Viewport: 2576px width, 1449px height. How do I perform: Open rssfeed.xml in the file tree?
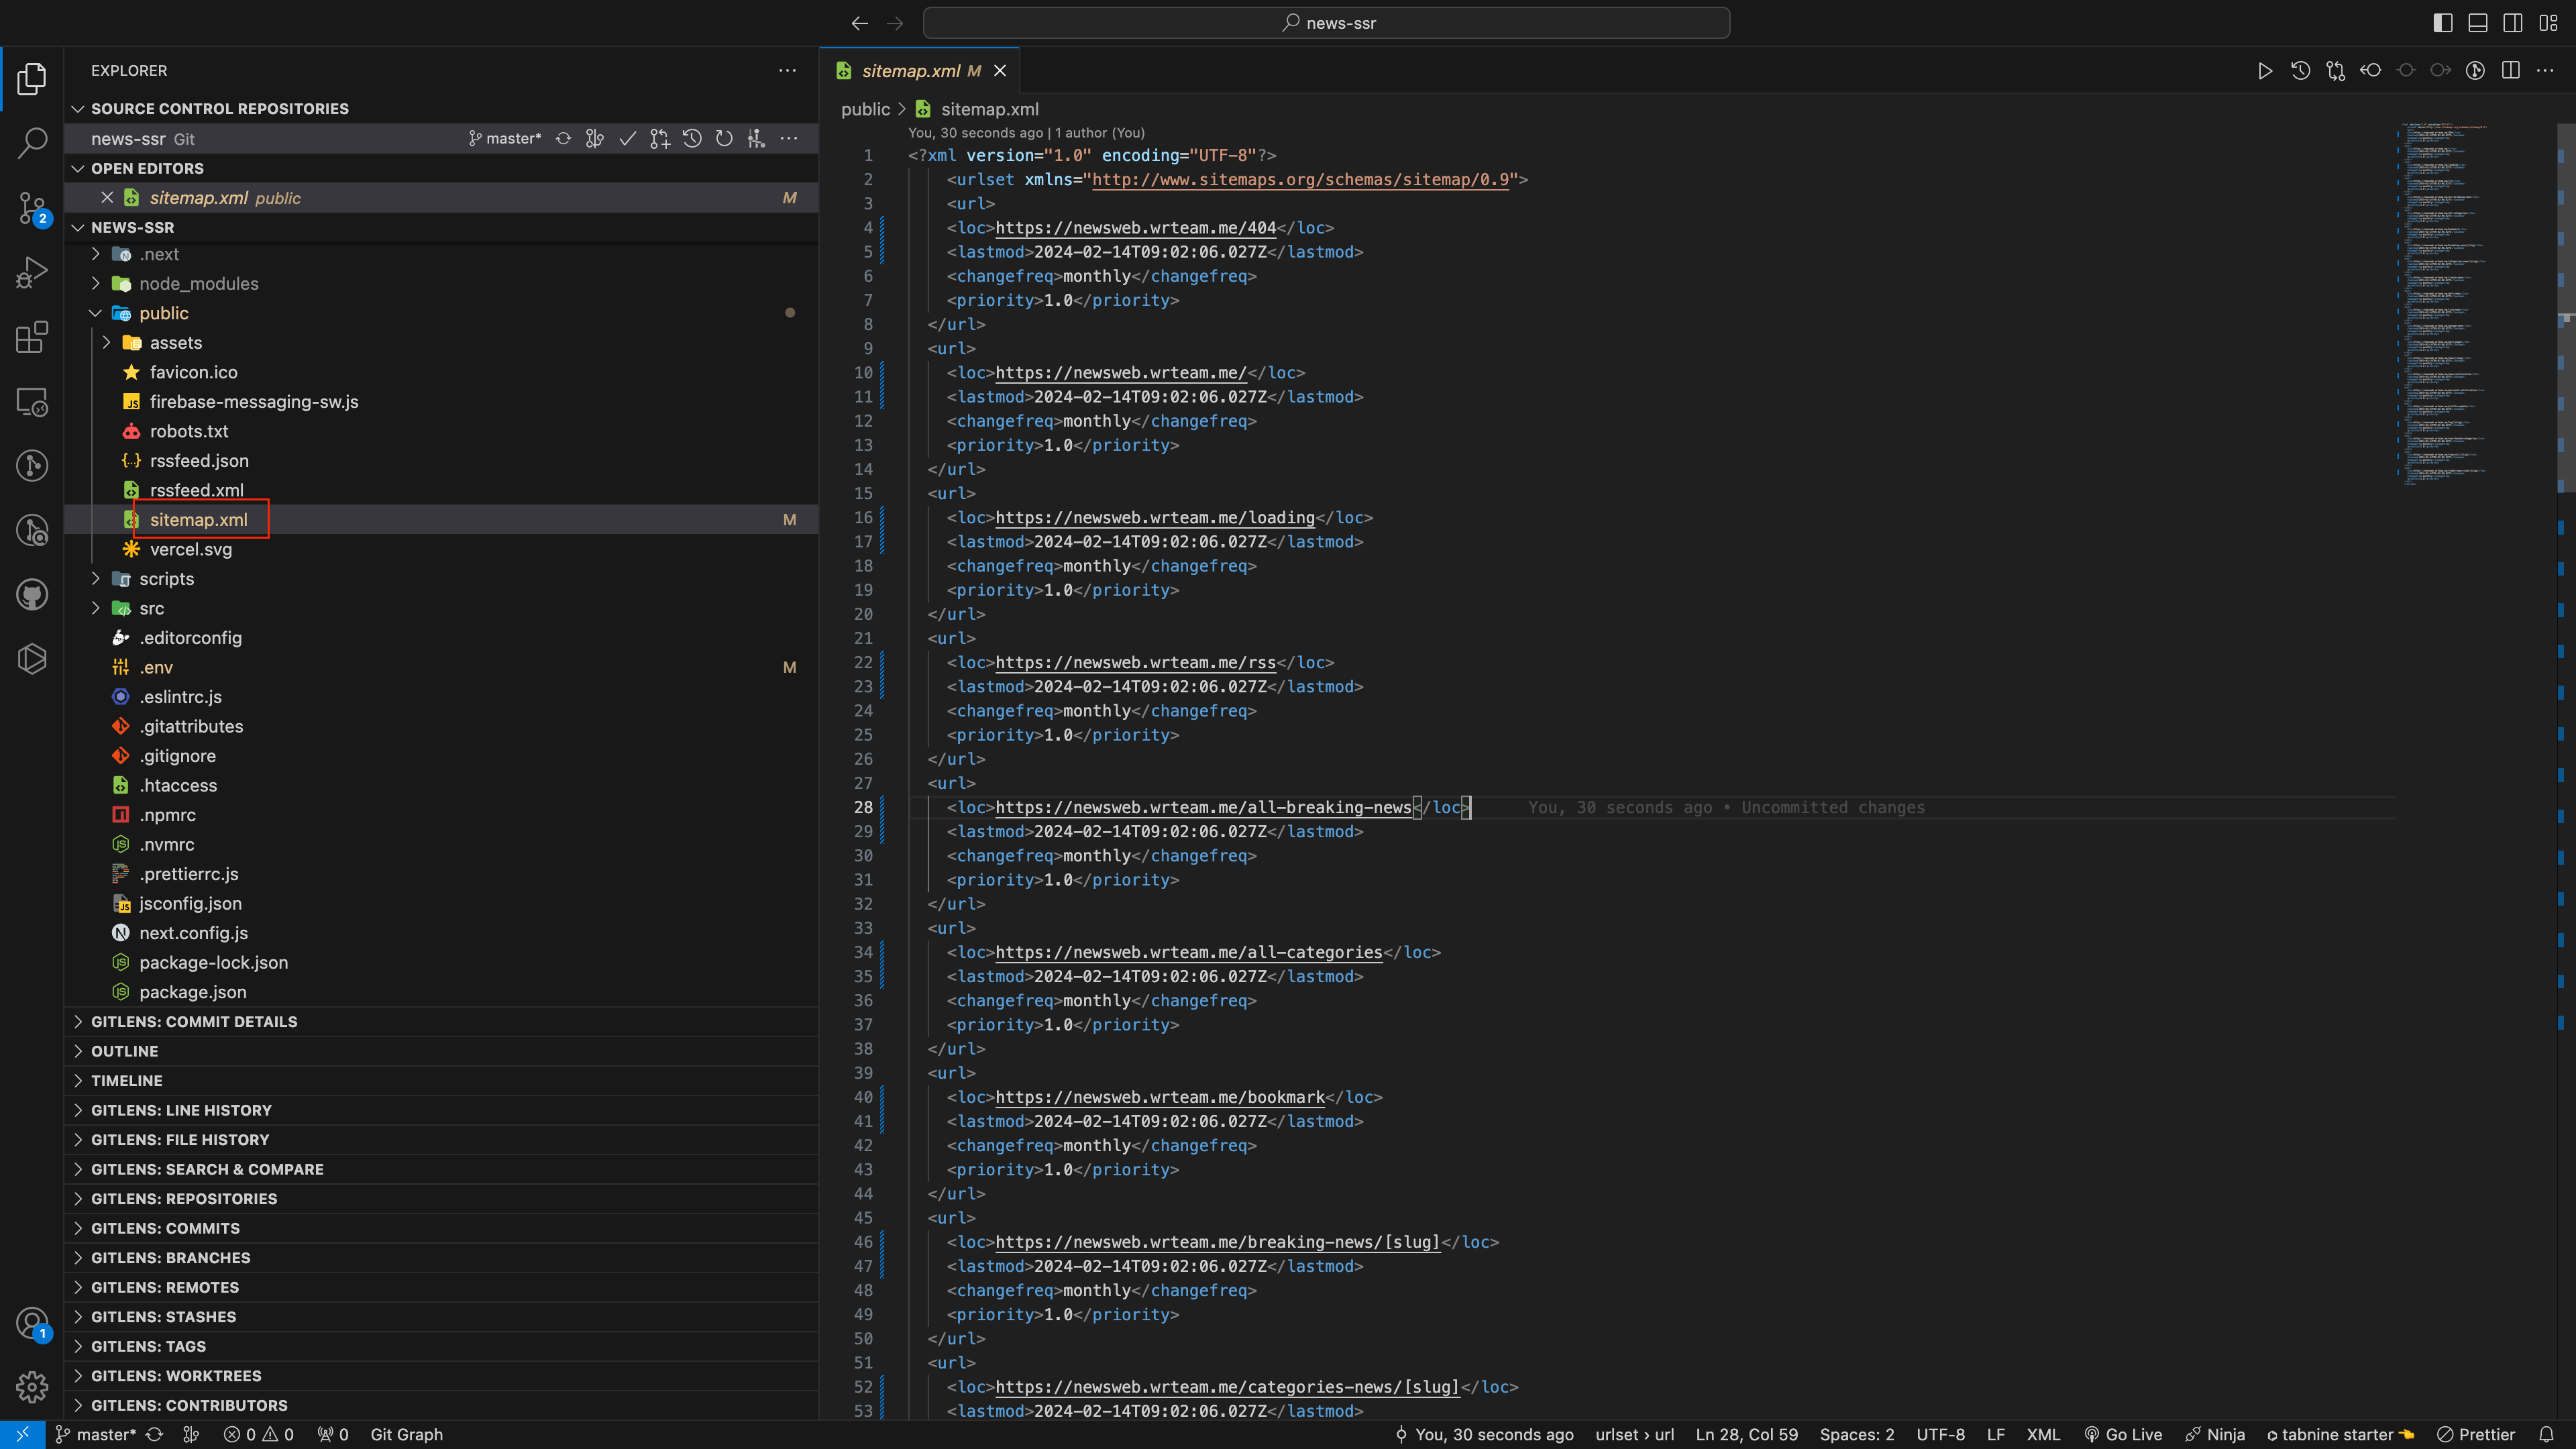point(196,490)
